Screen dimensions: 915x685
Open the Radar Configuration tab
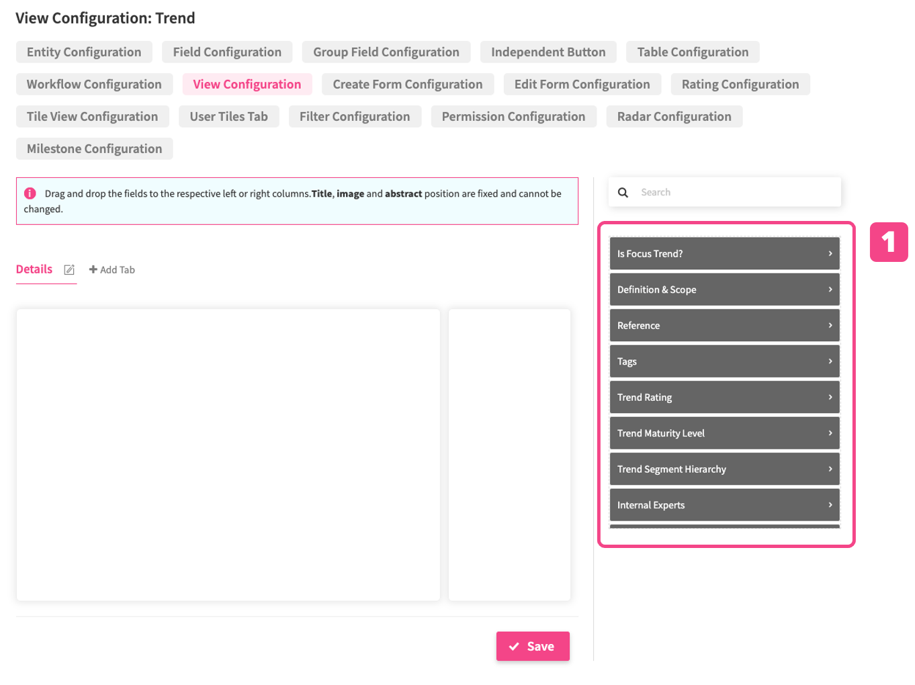(674, 117)
